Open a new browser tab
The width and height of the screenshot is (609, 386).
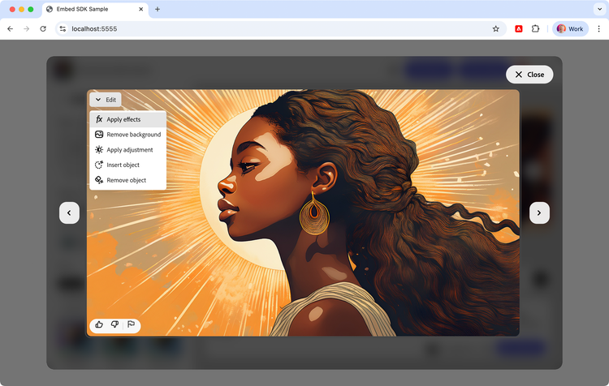158,9
